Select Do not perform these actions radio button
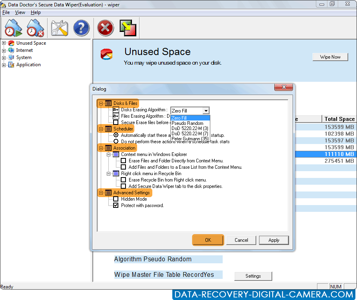 (x=116, y=142)
